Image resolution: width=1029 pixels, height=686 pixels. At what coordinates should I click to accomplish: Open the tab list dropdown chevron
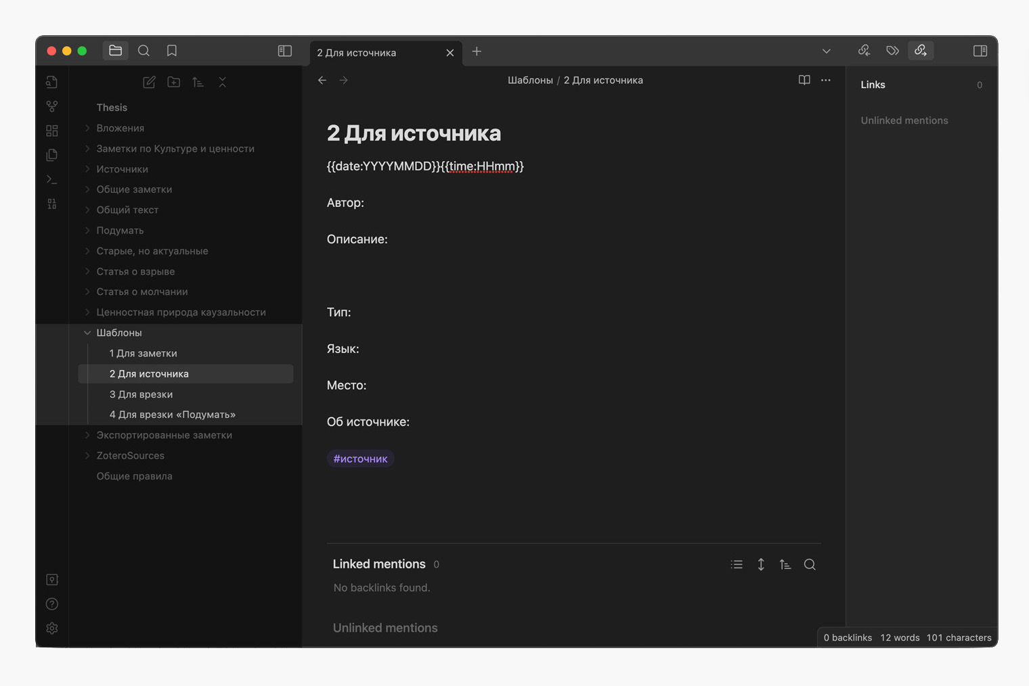[827, 51]
